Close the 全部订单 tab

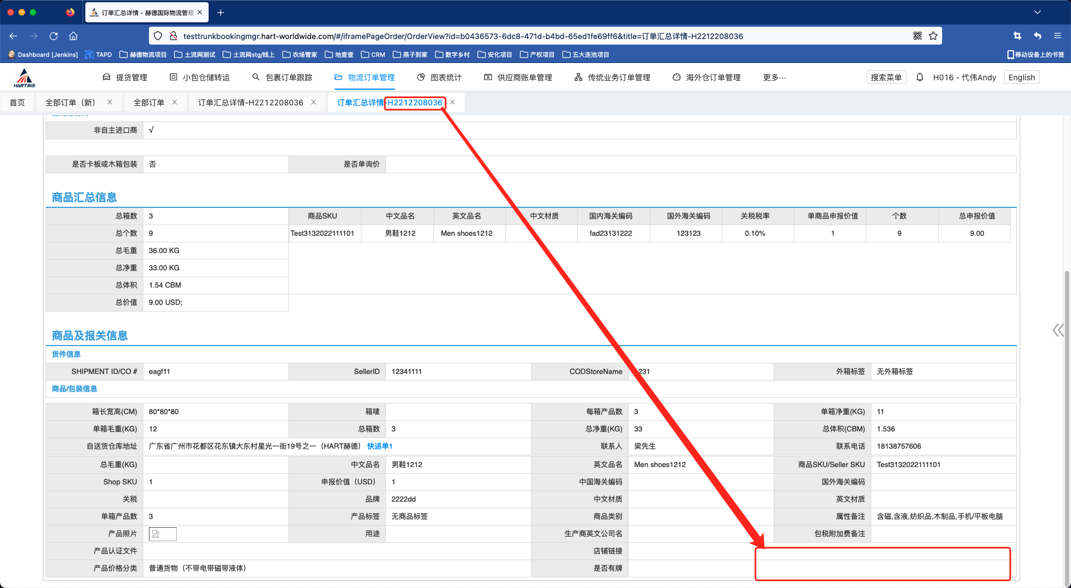click(x=175, y=103)
